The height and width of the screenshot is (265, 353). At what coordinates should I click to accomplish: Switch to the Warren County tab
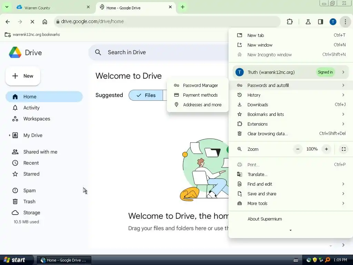[53, 8]
